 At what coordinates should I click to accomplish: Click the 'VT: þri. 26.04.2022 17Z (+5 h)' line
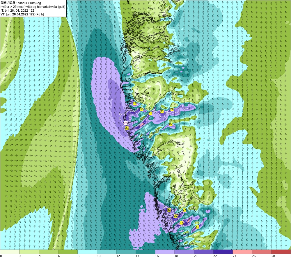(x=22, y=14)
